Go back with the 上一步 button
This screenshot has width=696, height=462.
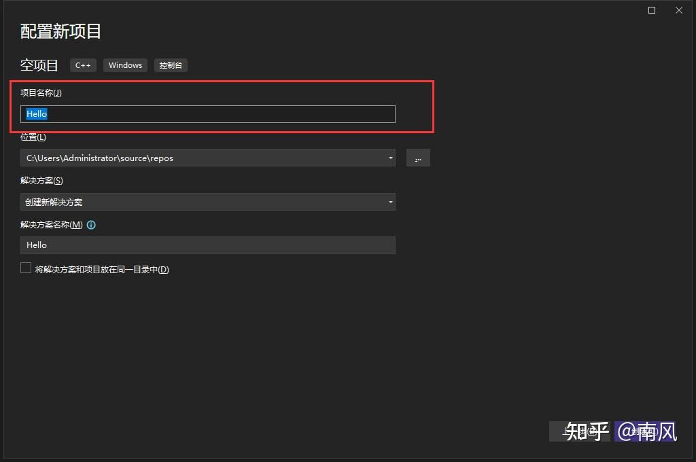578,431
